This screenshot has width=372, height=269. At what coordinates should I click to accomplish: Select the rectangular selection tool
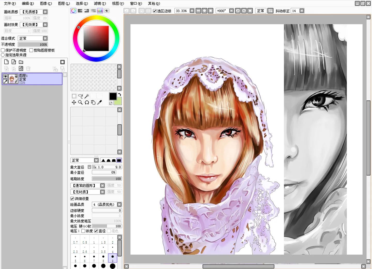click(x=74, y=96)
